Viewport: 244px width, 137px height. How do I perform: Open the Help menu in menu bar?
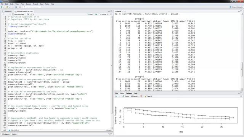tap(52, 4)
